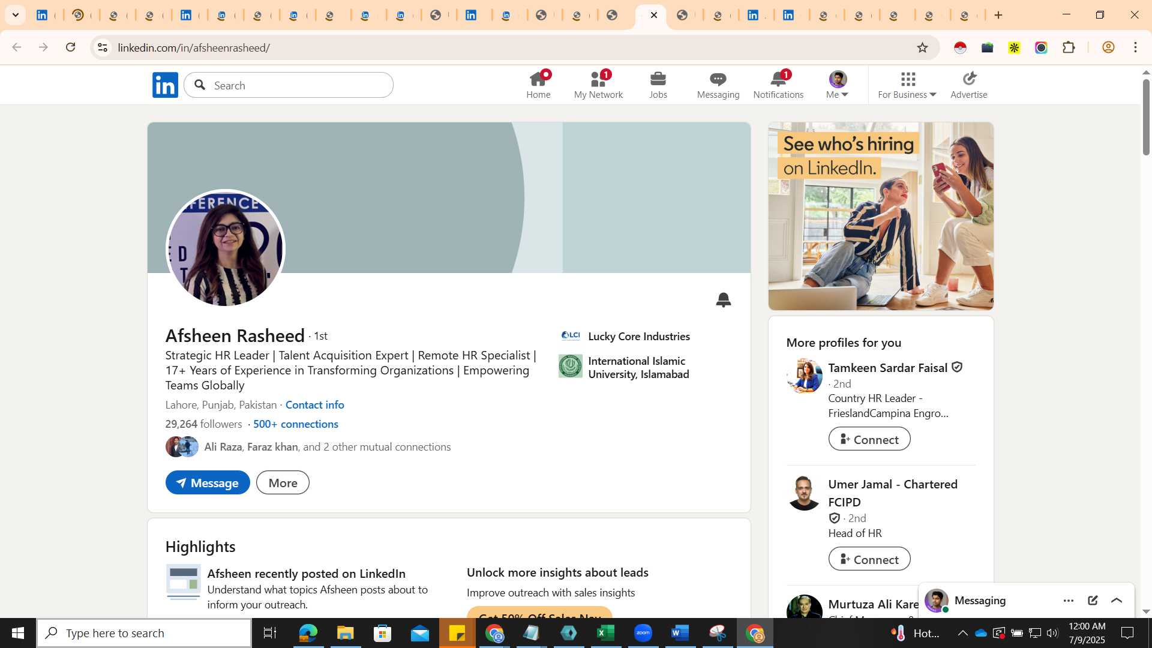Message Afsheen Rasheed
Image resolution: width=1152 pixels, height=648 pixels.
click(x=208, y=483)
